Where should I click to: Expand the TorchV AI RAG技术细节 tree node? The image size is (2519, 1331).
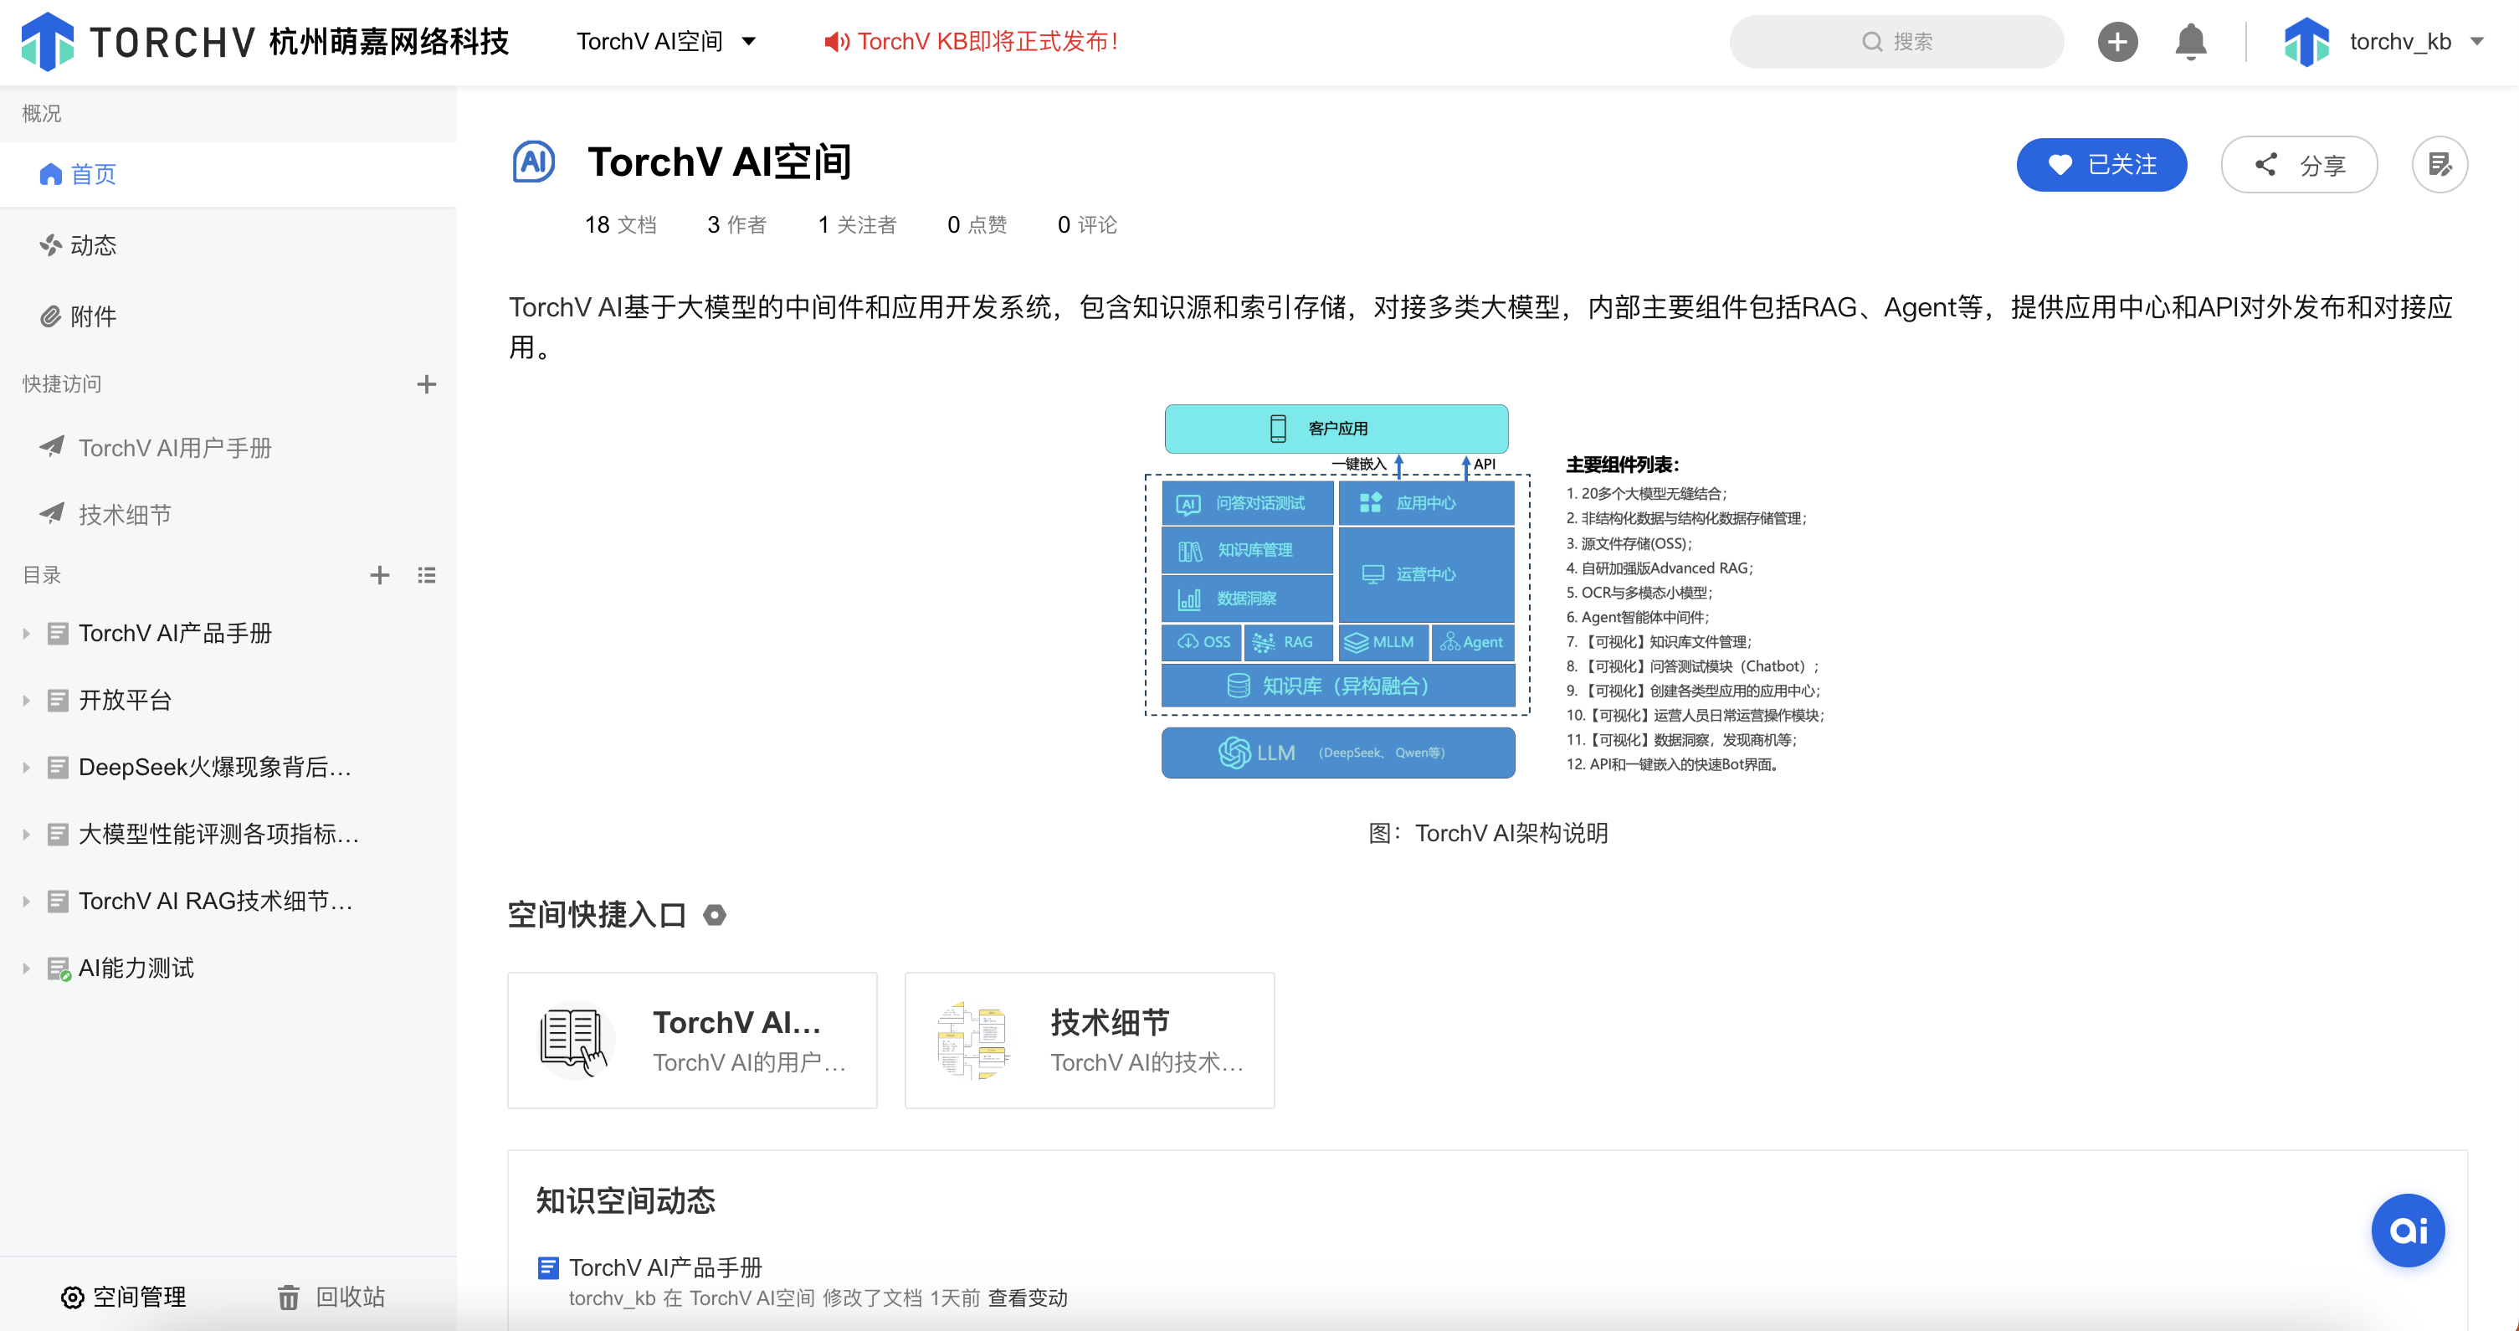(x=27, y=901)
